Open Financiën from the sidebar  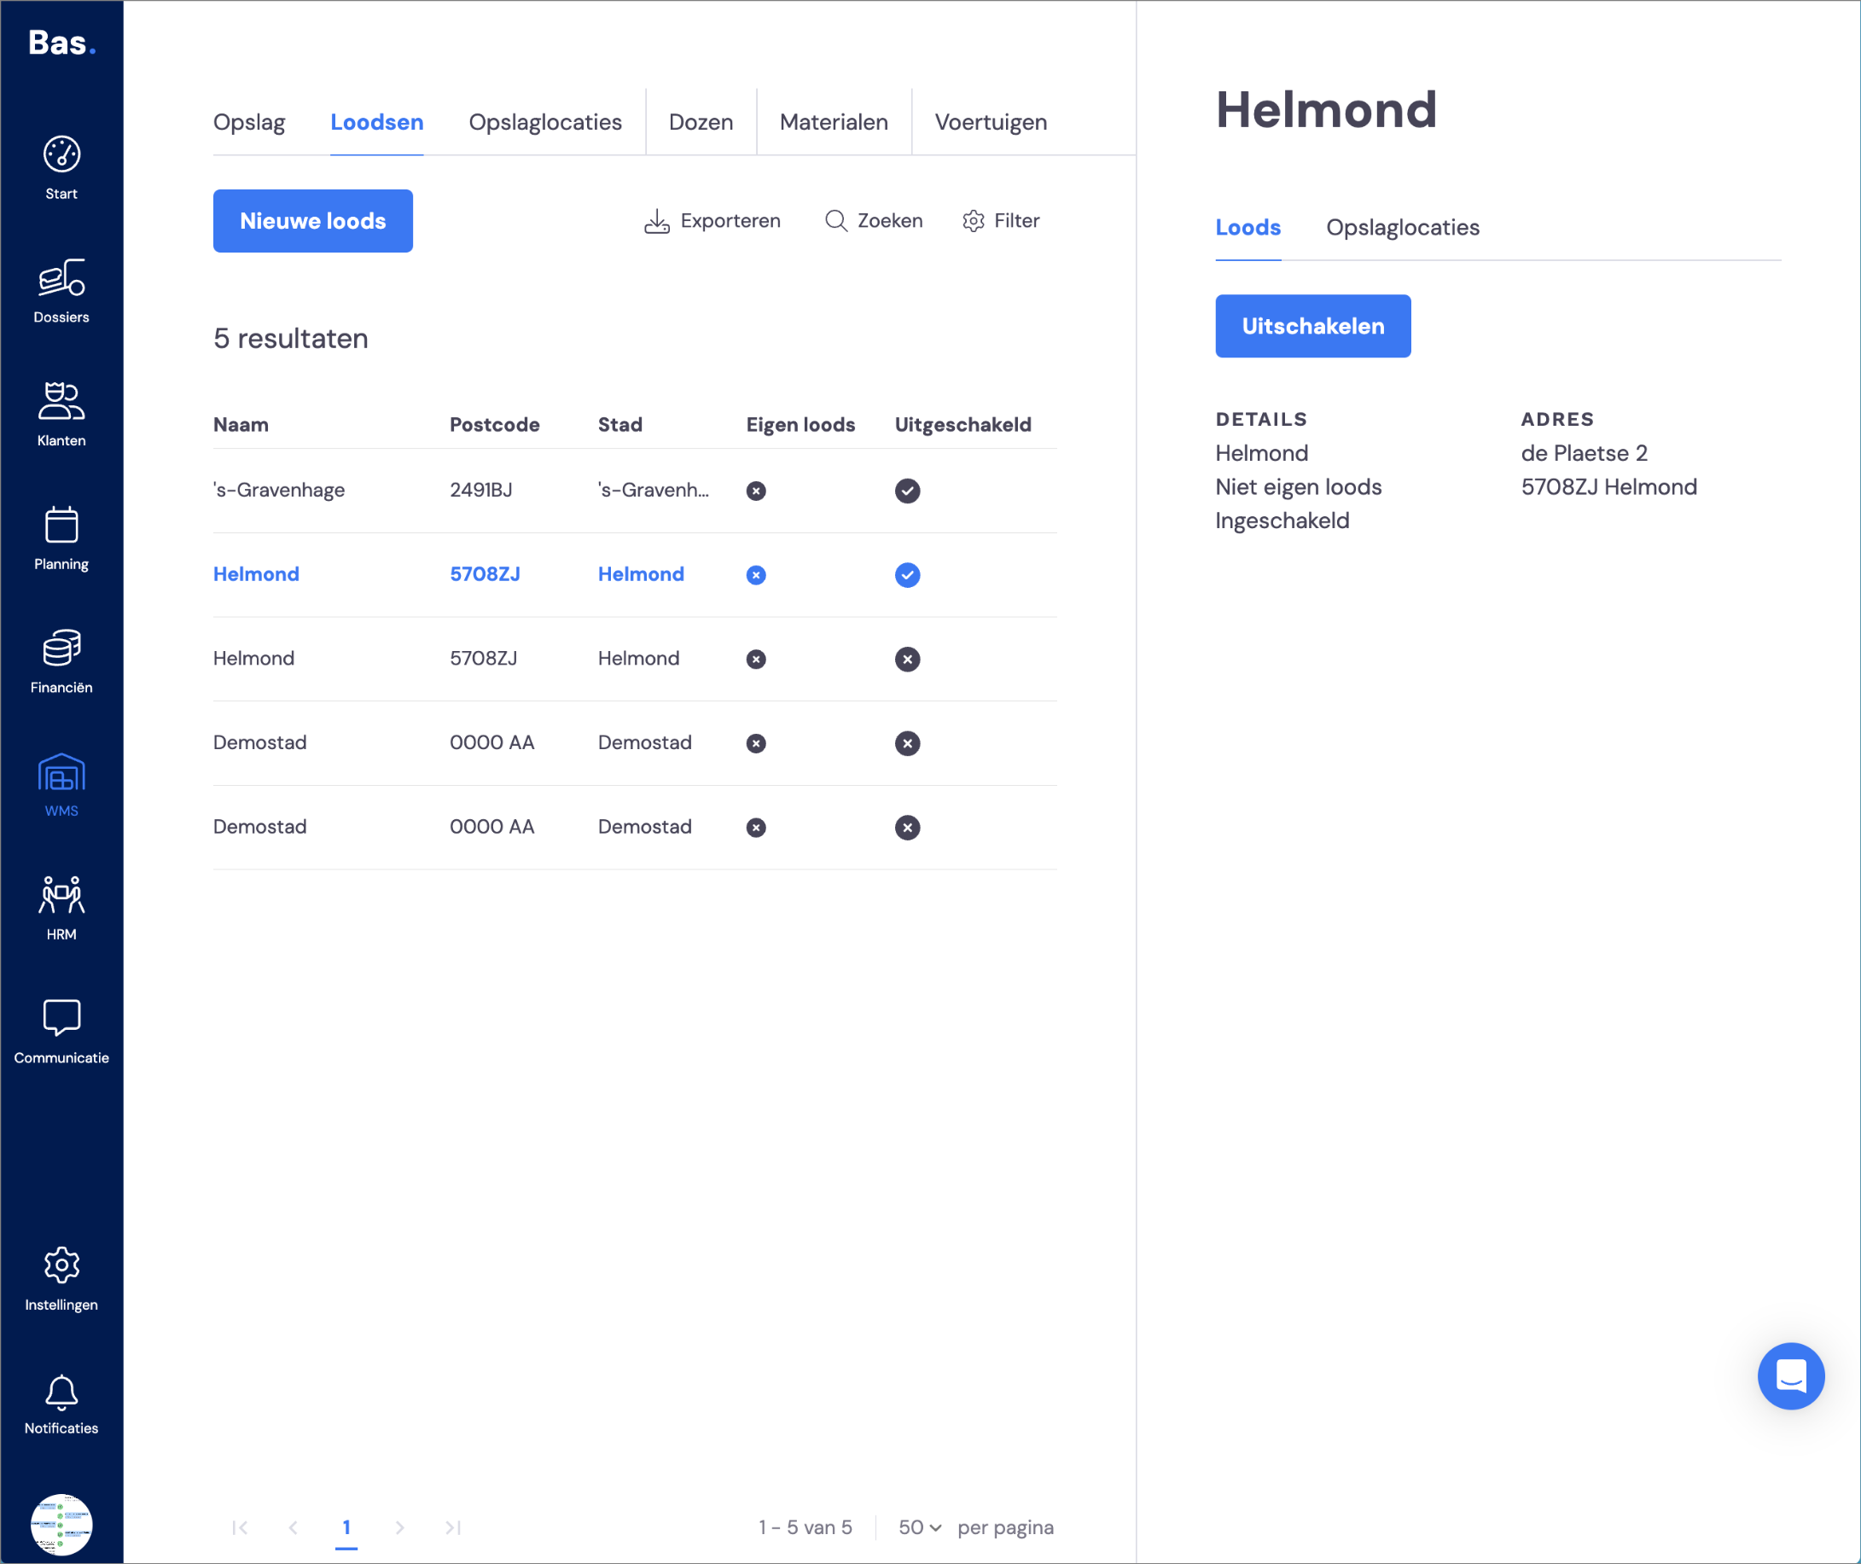61,661
